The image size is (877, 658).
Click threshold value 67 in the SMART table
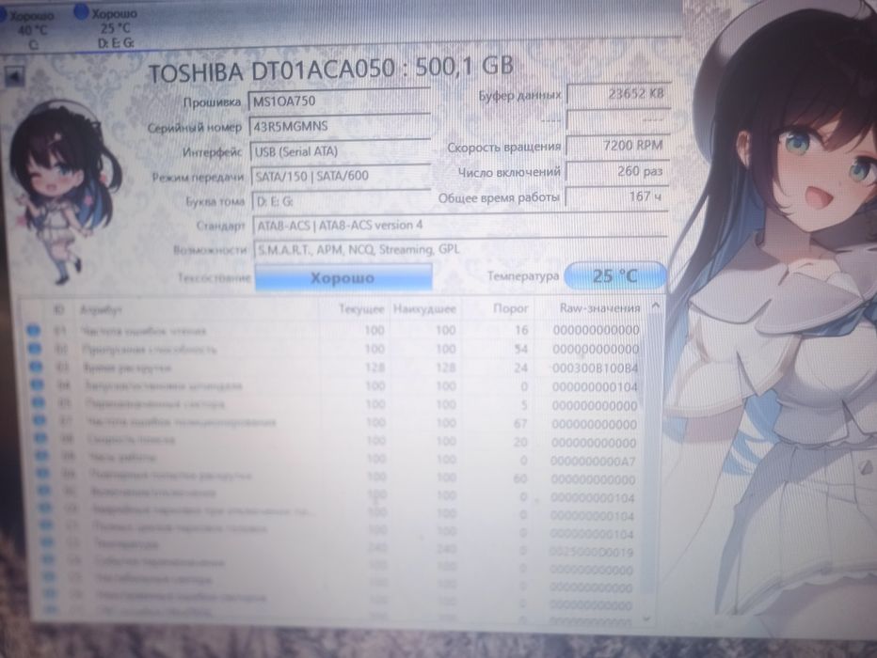tap(520, 423)
